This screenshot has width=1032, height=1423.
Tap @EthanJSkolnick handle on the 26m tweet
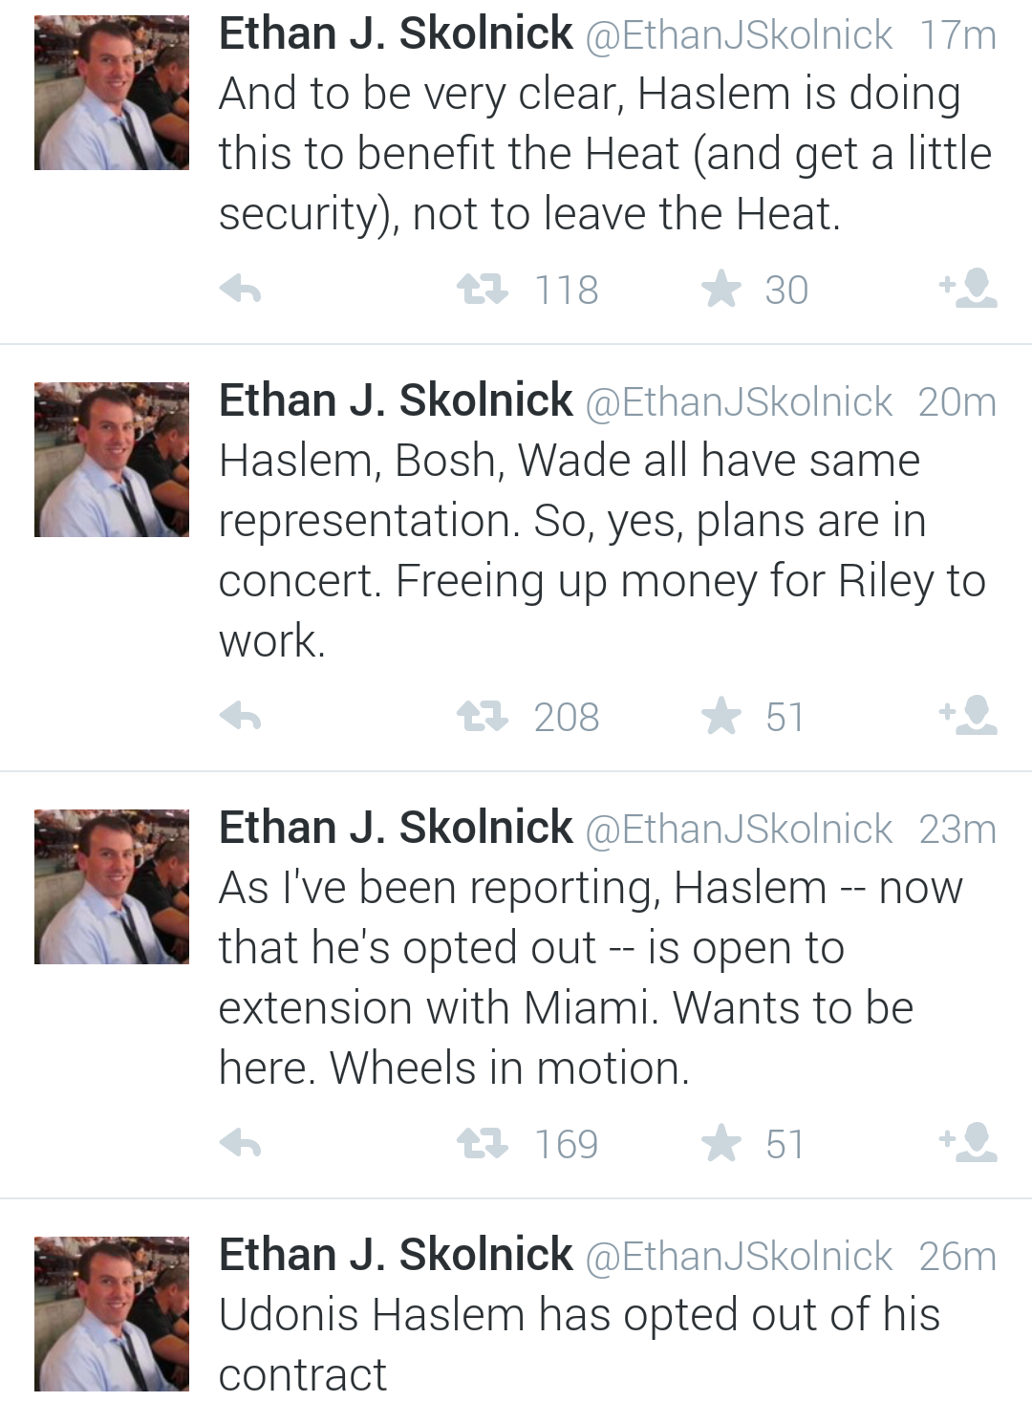738,1257
